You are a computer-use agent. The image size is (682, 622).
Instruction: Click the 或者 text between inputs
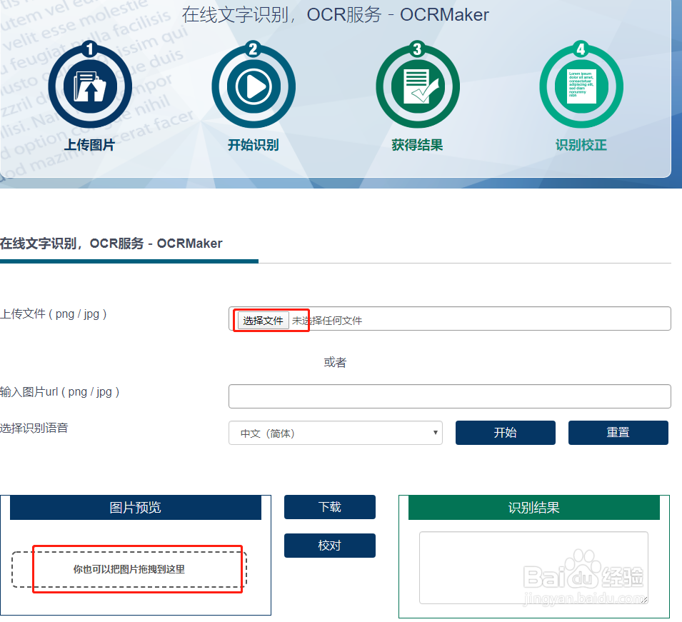tap(335, 362)
